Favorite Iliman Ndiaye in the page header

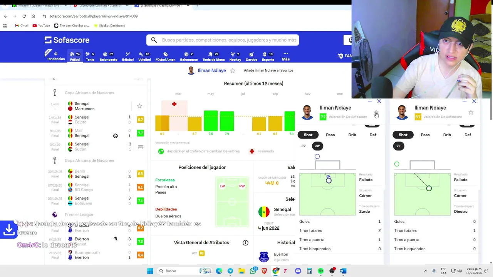click(x=233, y=70)
